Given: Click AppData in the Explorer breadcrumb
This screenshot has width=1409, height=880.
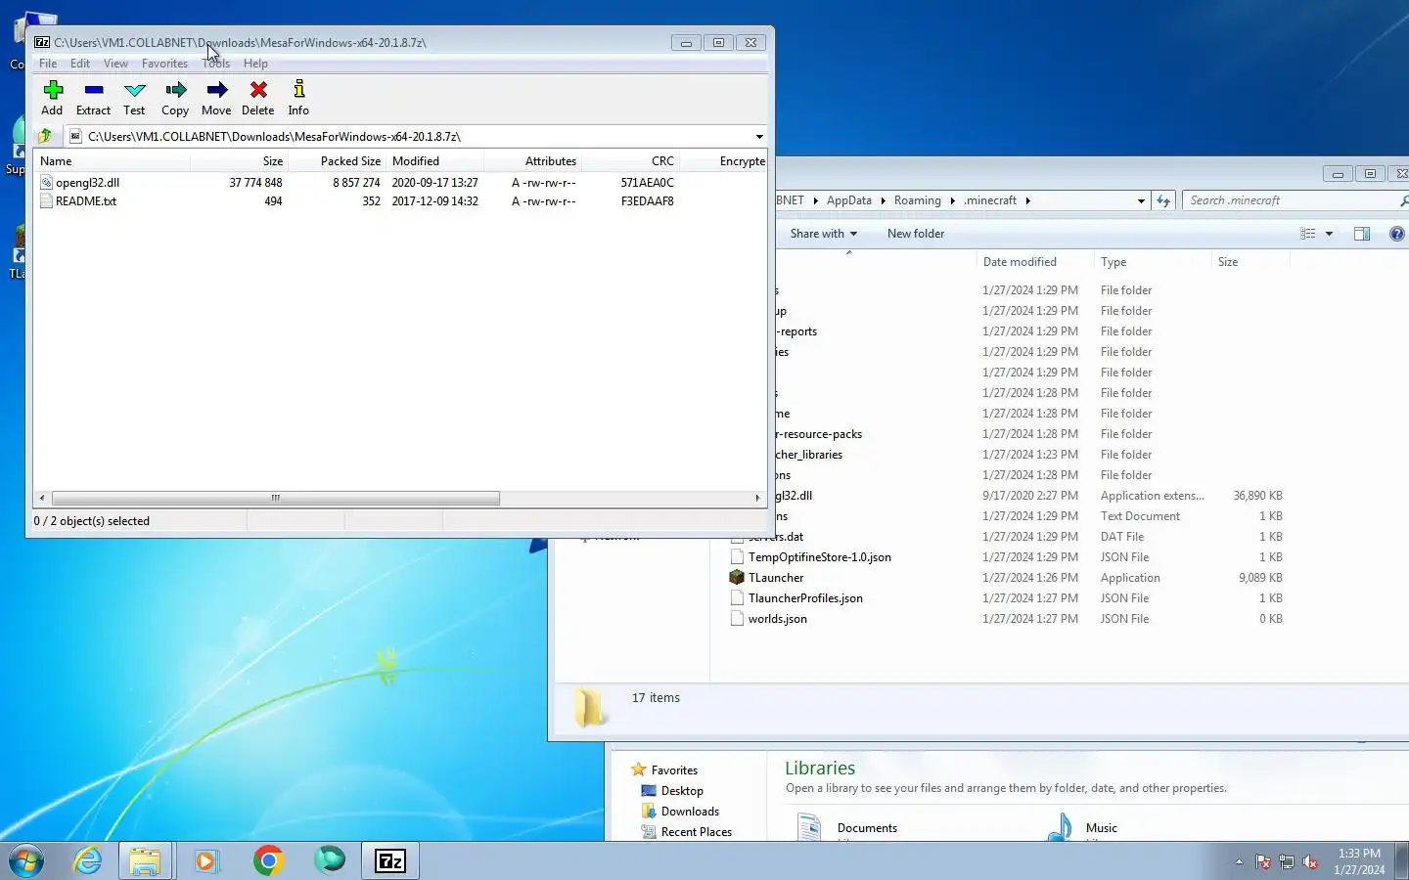Looking at the screenshot, I should click(848, 200).
